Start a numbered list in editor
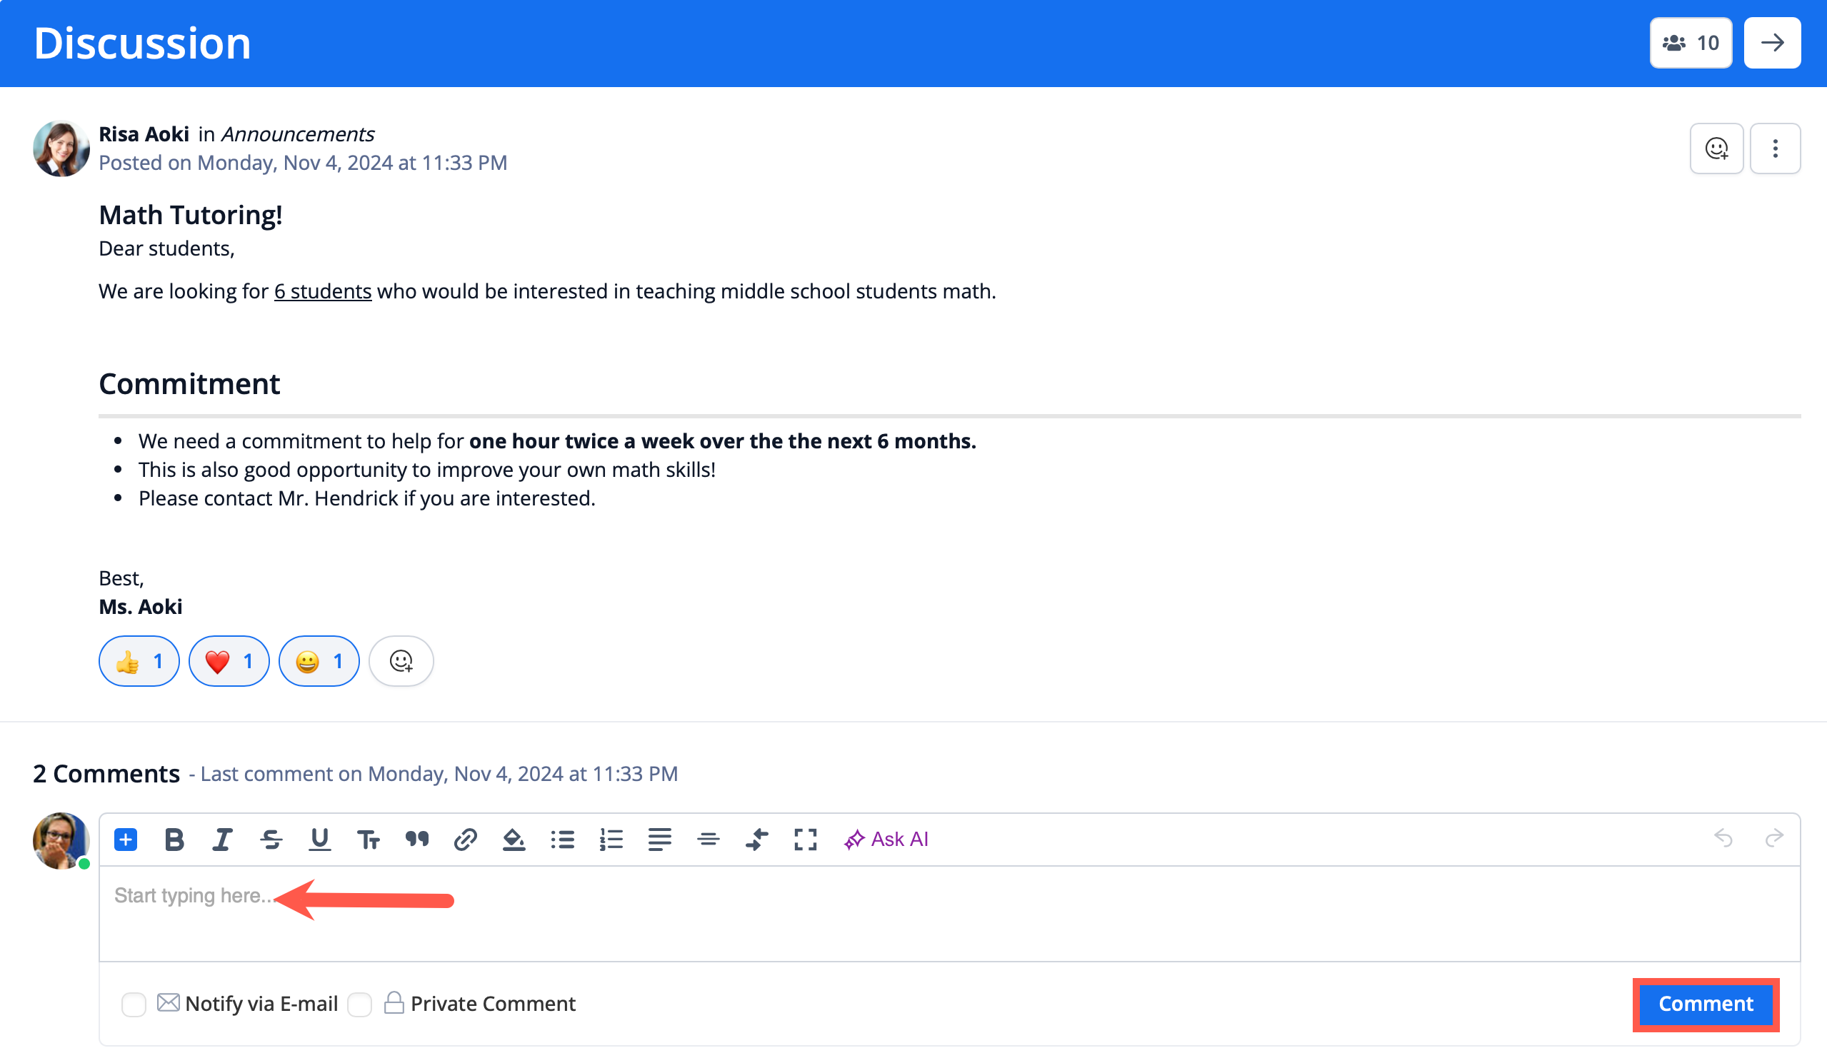The image size is (1827, 1058). coord(611,839)
